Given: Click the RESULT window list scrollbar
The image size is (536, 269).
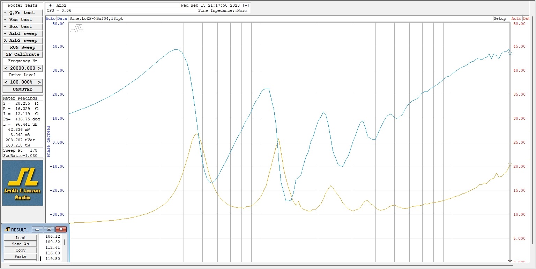Looking at the screenshot, I should [x=64, y=242].
